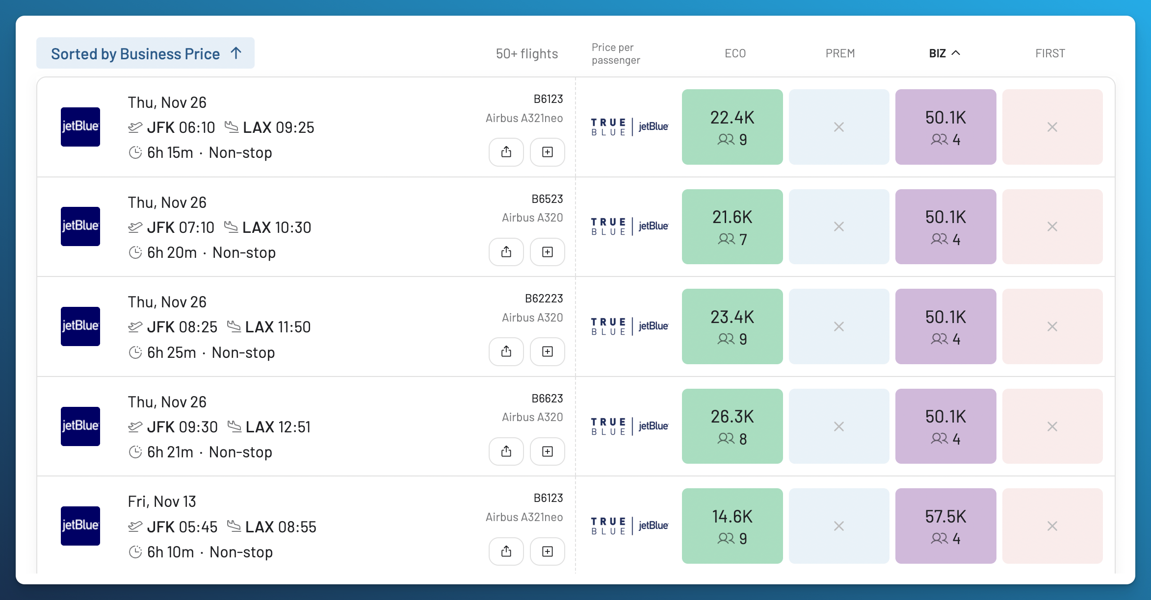Image resolution: width=1151 pixels, height=600 pixels.
Task: Select 23.4K economy fare
Action: point(732,326)
